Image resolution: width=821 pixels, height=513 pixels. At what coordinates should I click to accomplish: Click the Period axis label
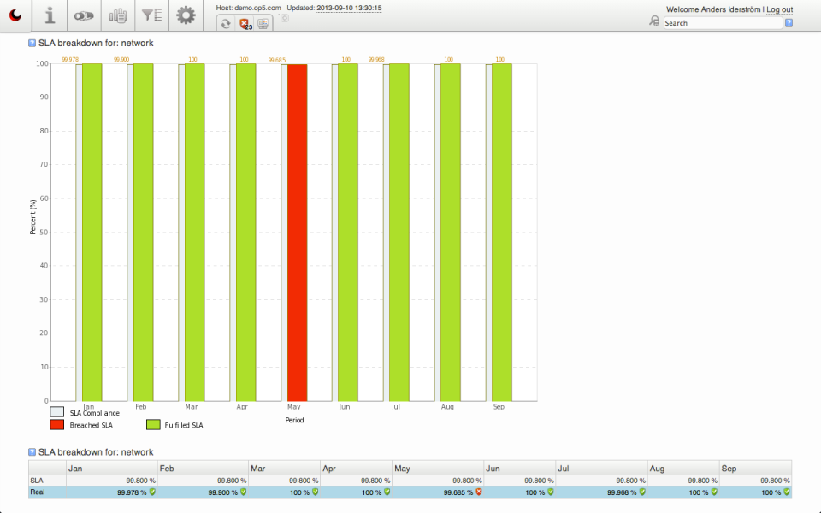pyautogui.click(x=294, y=420)
